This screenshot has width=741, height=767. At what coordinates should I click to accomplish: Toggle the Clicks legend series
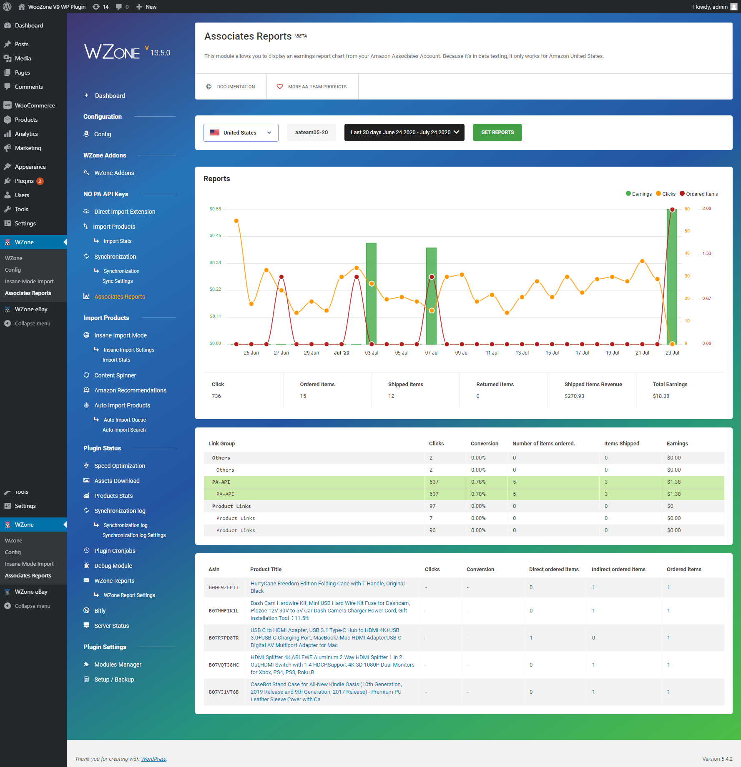click(666, 194)
